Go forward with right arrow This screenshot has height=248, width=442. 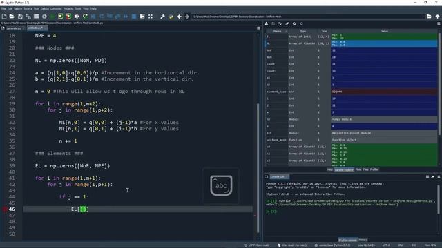[x=187, y=17]
